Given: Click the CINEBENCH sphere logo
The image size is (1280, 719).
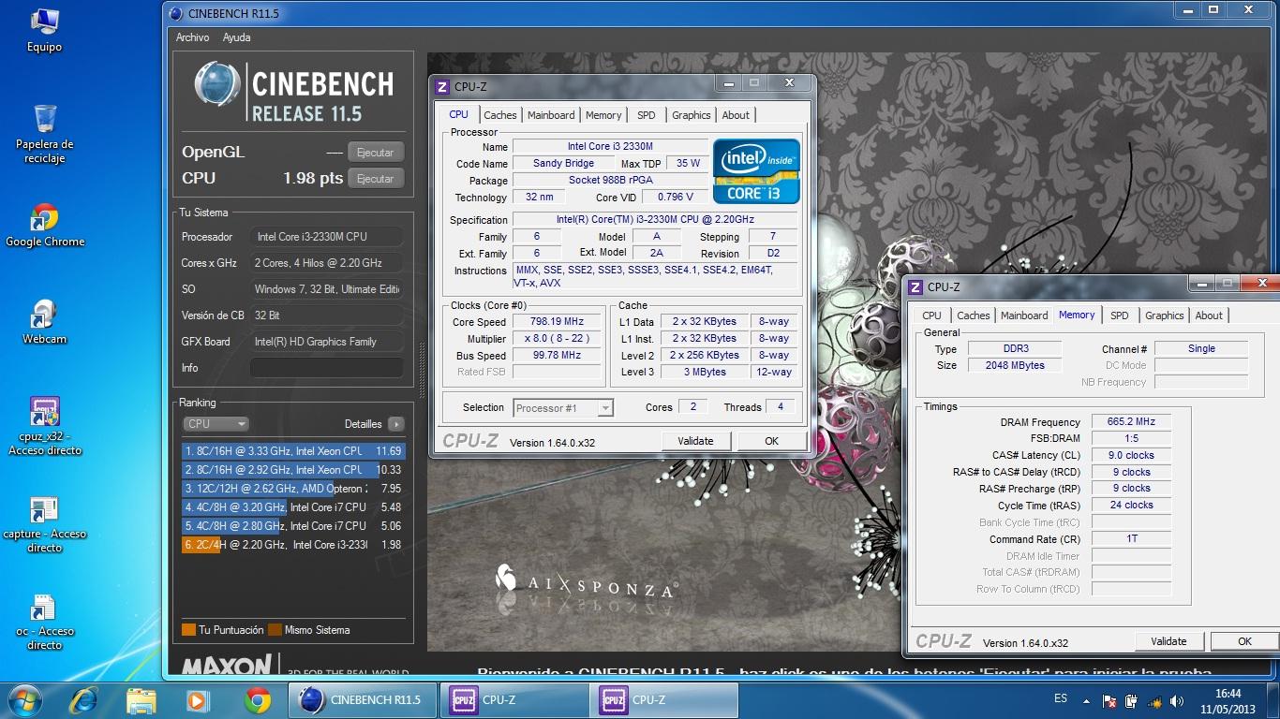Looking at the screenshot, I should point(217,84).
